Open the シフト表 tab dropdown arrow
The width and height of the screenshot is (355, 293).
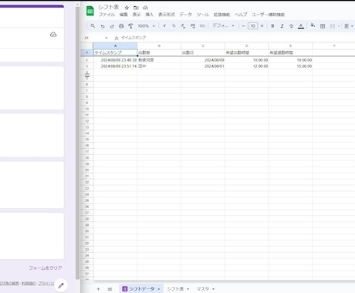188,289
